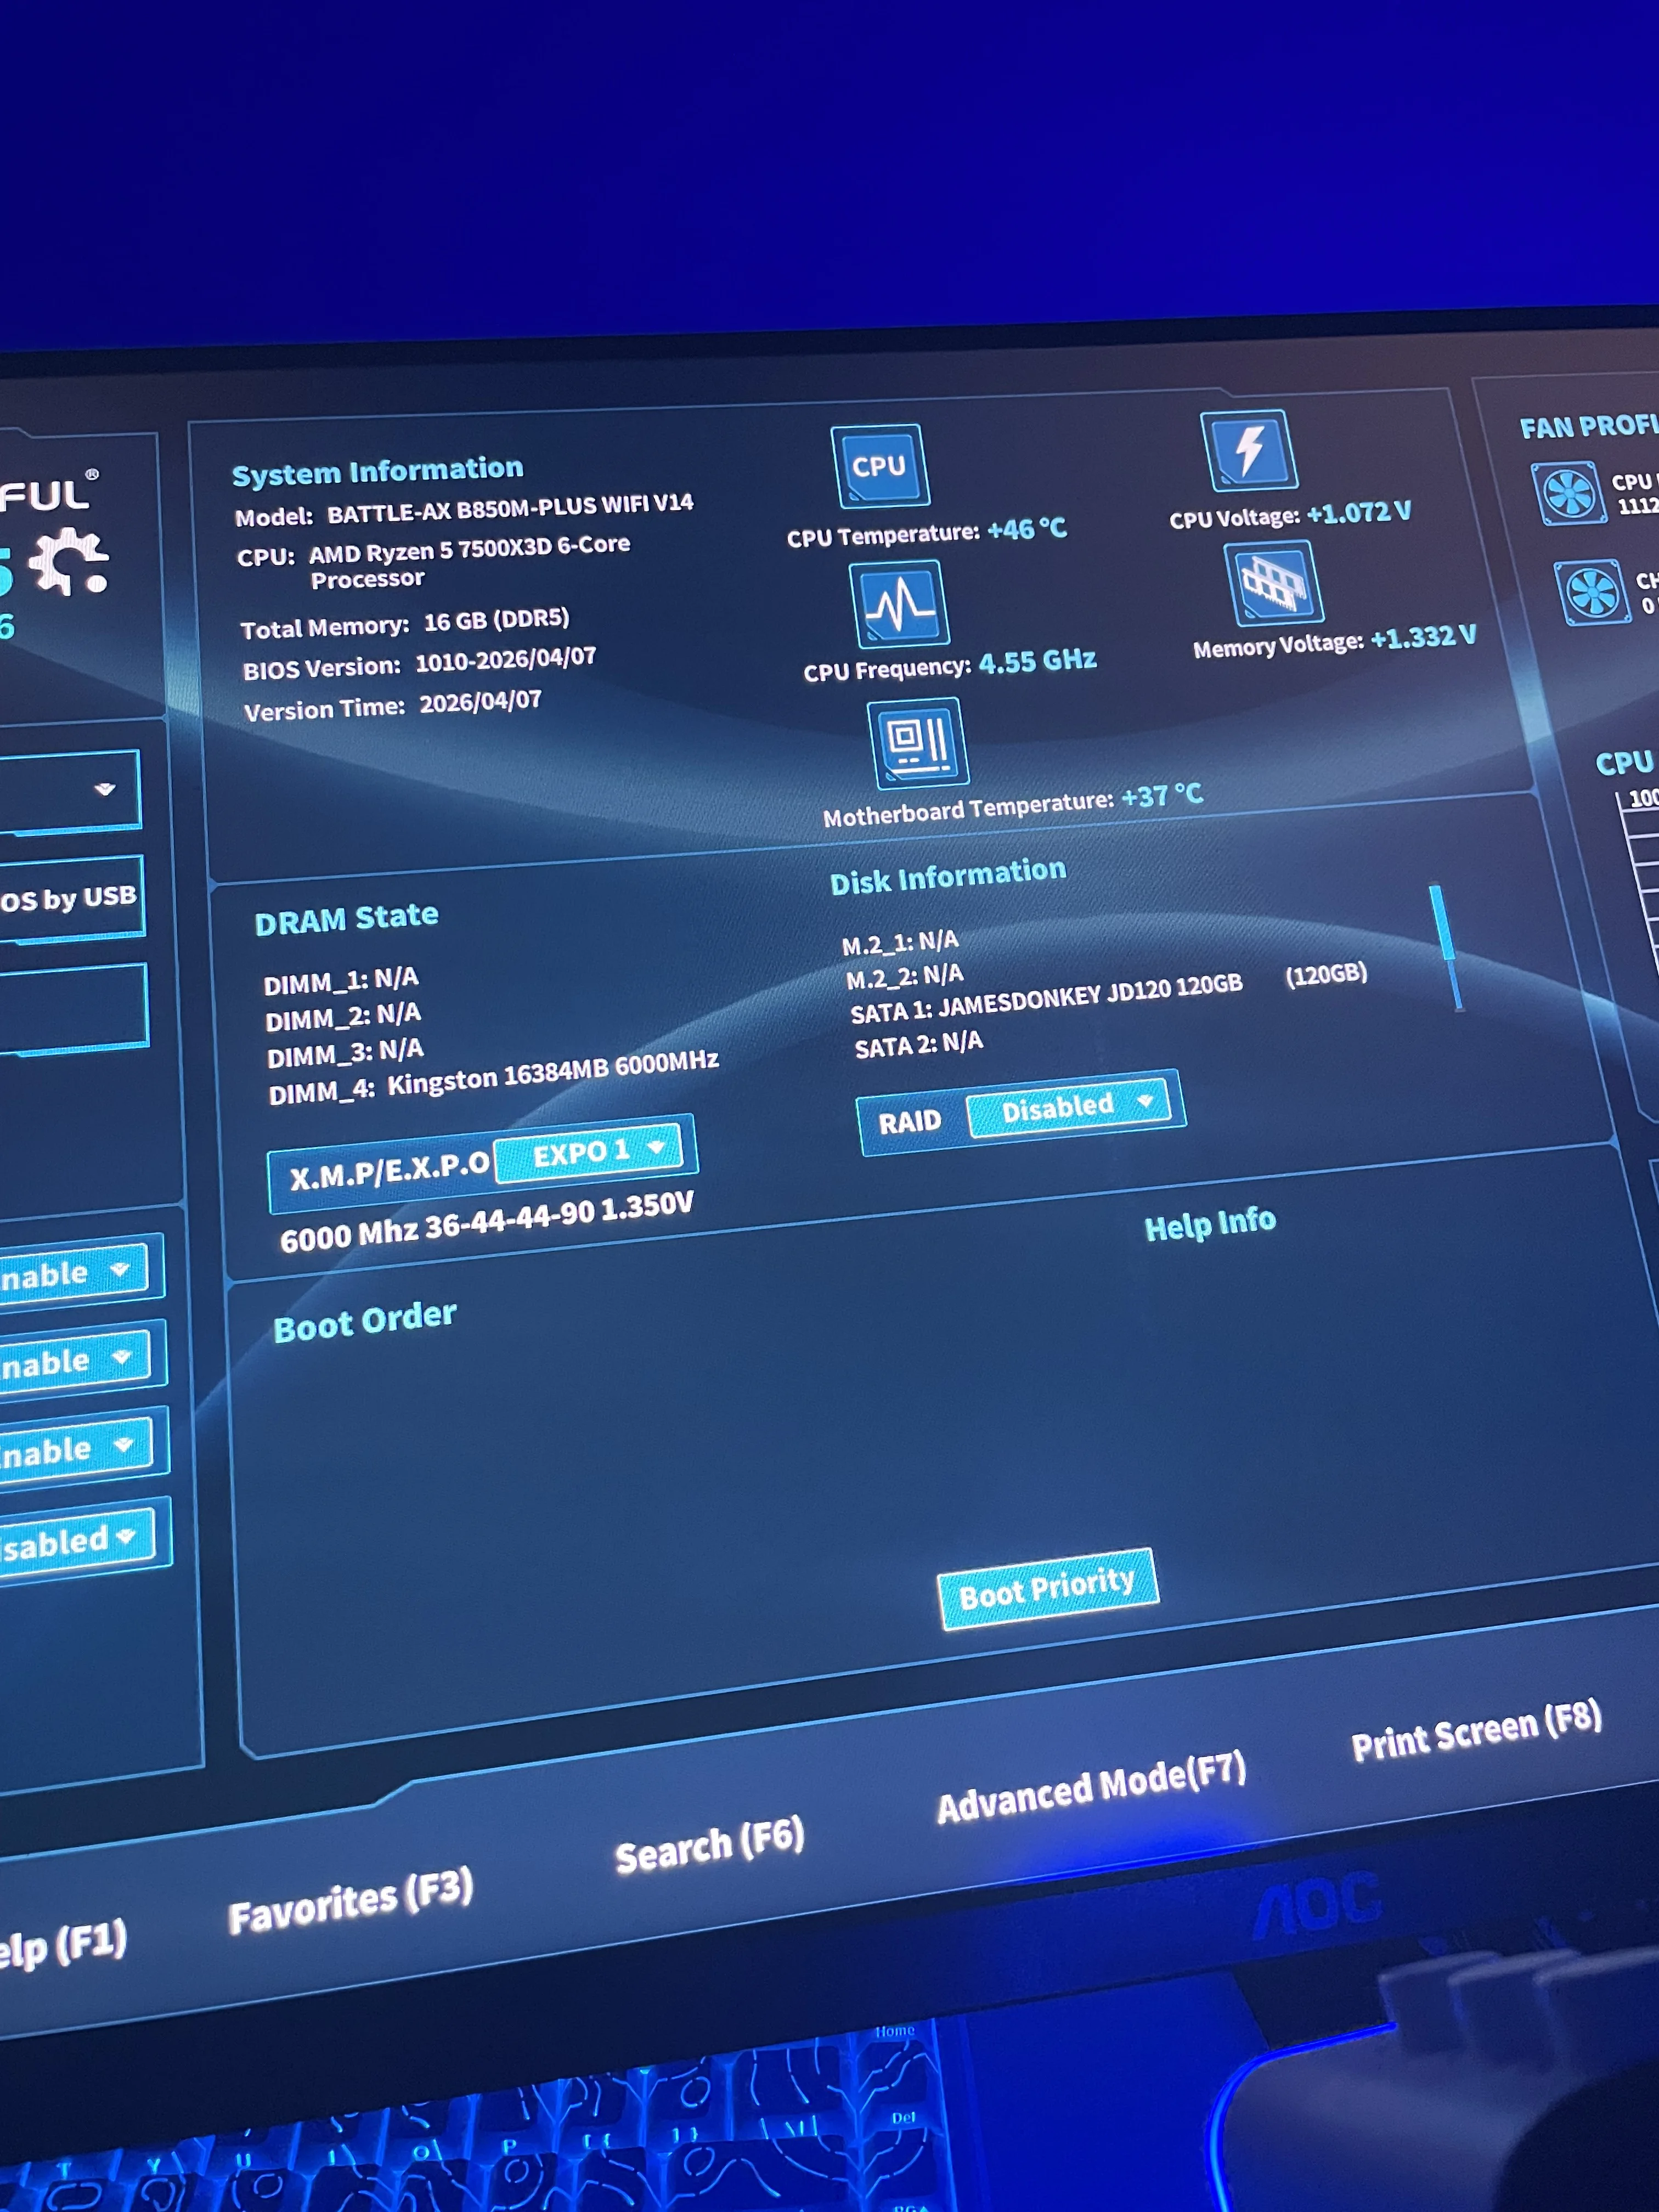Image resolution: width=1659 pixels, height=2212 pixels.
Task: Click the pulse waveform CPU Frequency icon
Action: pos(899,603)
